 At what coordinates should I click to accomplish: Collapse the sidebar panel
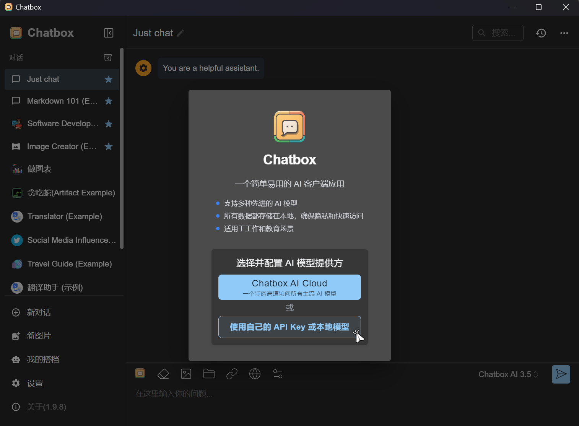pos(109,33)
